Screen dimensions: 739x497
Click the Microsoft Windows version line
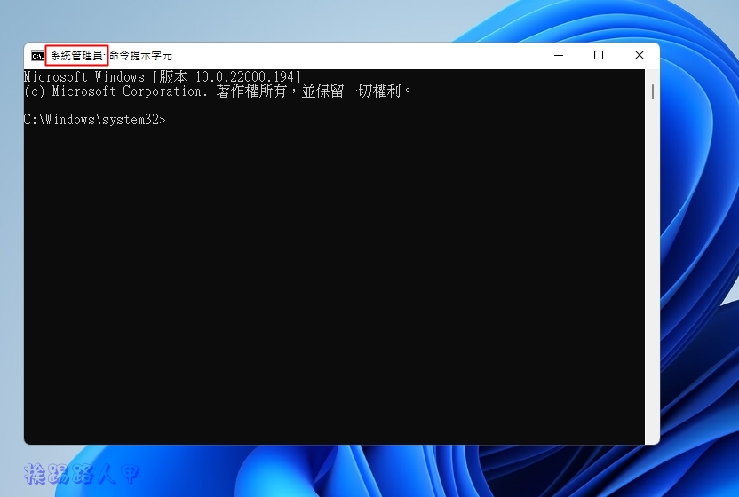(x=163, y=77)
